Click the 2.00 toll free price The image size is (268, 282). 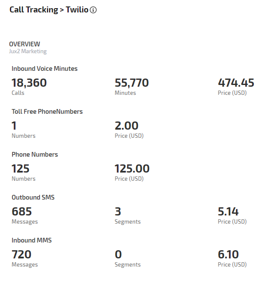[x=127, y=126]
